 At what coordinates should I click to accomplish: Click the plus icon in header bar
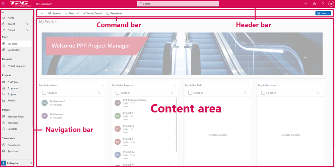306,4
